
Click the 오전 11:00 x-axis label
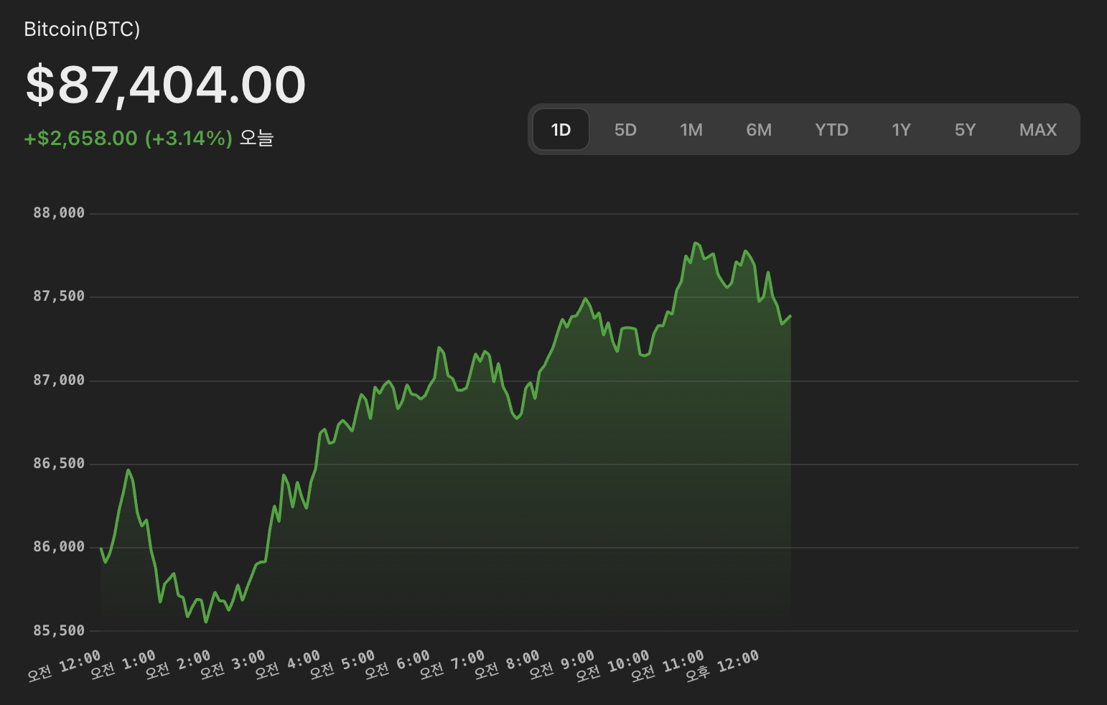click(x=668, y=666)
